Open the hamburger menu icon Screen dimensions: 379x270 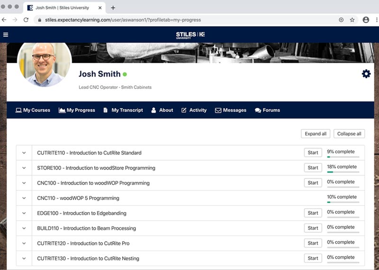coord(6,35)
